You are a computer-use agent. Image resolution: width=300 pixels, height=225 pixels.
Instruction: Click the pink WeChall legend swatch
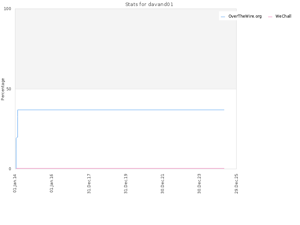(x=270, y=17)
